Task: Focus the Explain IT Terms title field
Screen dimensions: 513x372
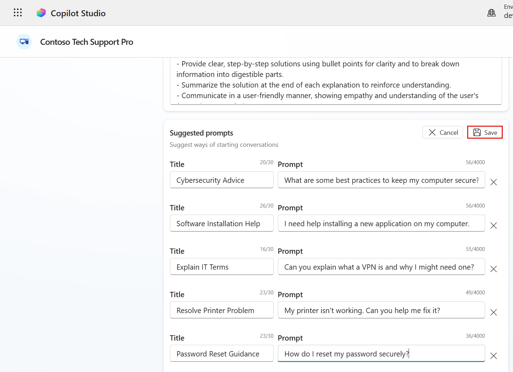Action: (x=221, y=267)
